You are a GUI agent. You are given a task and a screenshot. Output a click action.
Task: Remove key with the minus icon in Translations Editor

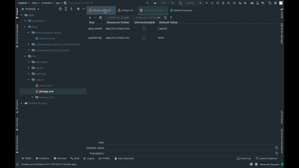(95, 18)
